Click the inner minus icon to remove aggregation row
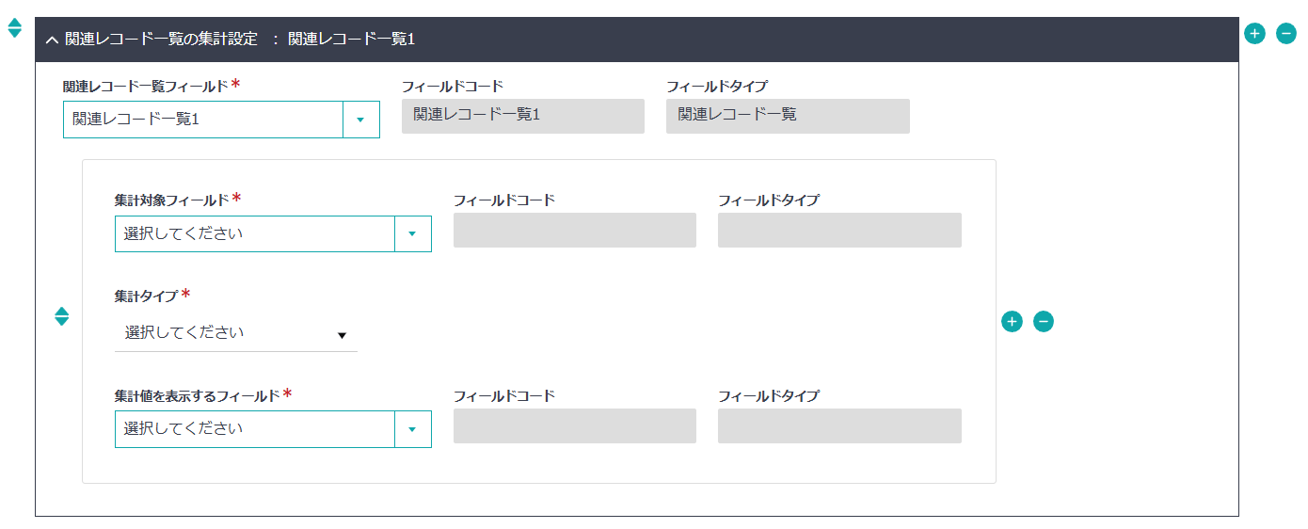 1044,321
